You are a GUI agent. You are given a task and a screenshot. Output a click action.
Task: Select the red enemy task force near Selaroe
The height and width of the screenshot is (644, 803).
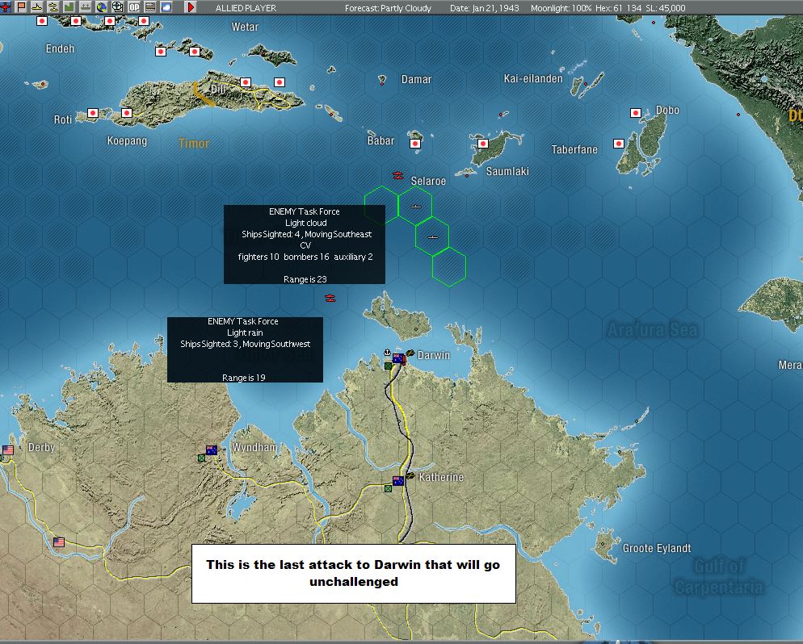point(398,175)
